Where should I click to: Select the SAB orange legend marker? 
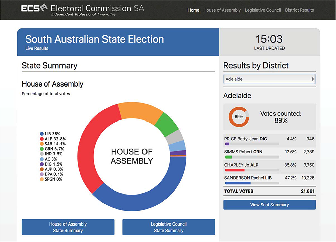point(42,144)
